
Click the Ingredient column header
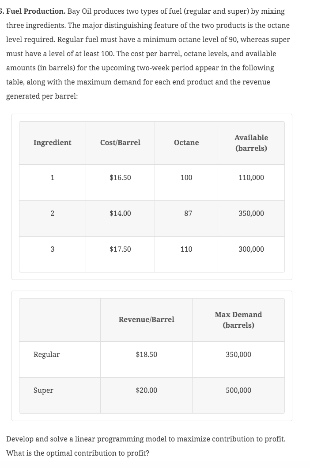(x=52, y=142)
